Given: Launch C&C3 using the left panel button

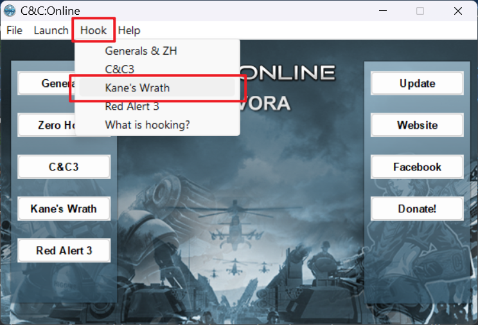Looking at the screenshot, I should tap(64, 167).
